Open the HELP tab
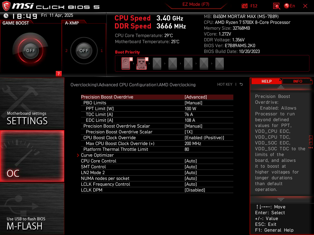 266,81
